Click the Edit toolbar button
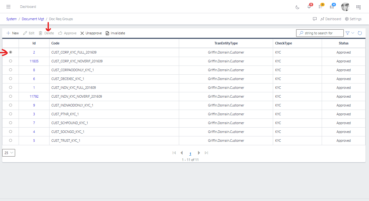The image size is (369, 201). (29, 33)
